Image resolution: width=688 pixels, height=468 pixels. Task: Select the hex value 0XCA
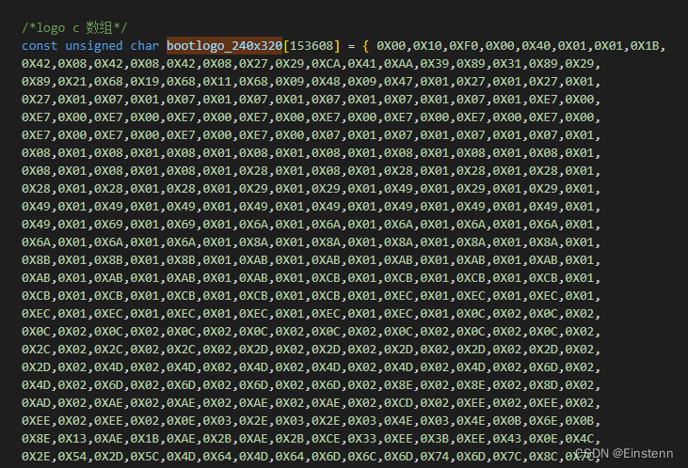[326, 64]
